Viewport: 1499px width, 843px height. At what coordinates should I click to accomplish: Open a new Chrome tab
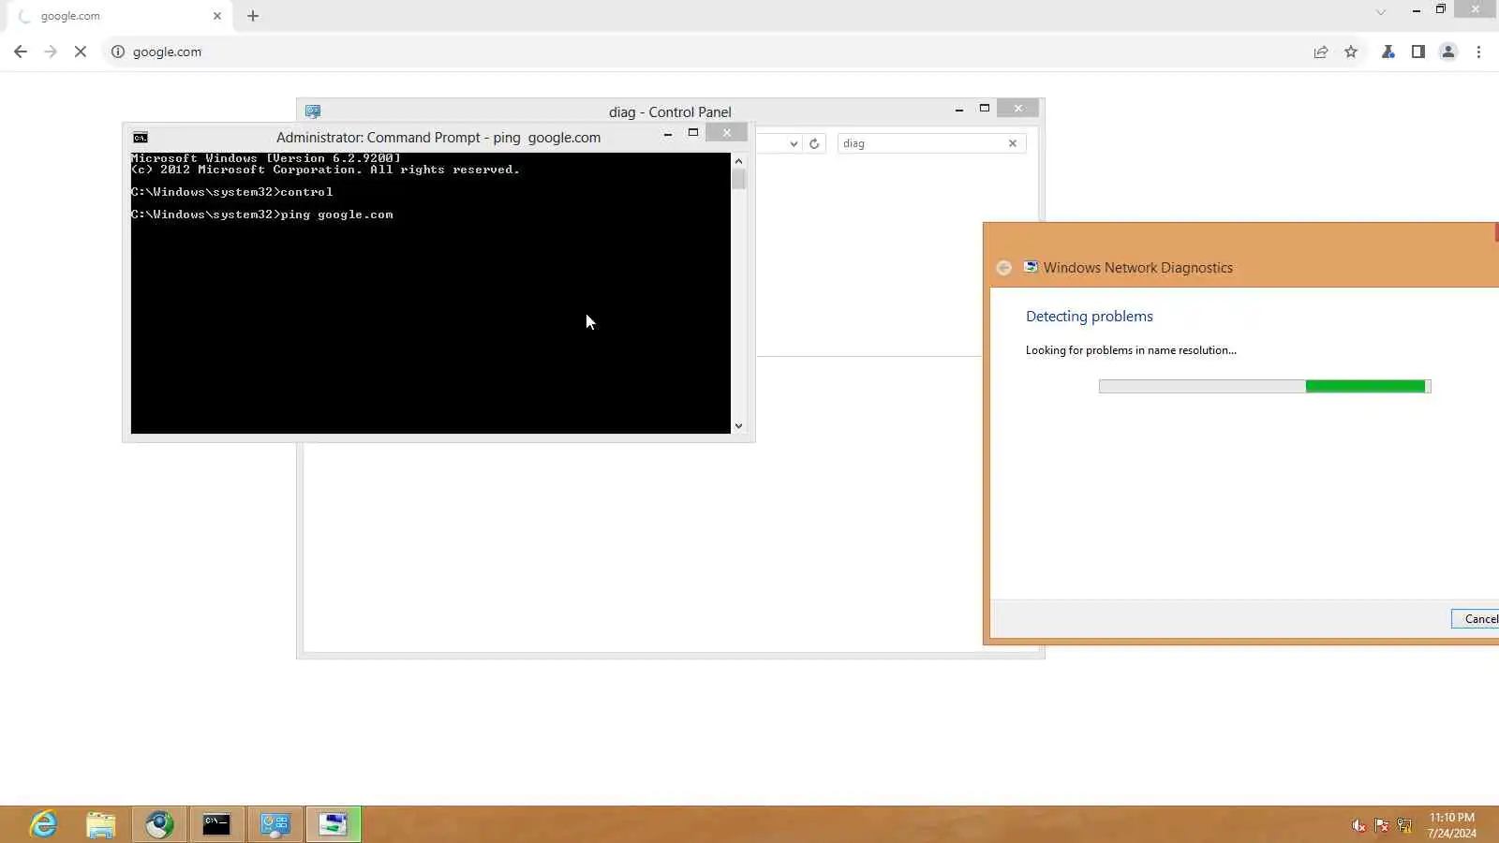tap(253, 16)
